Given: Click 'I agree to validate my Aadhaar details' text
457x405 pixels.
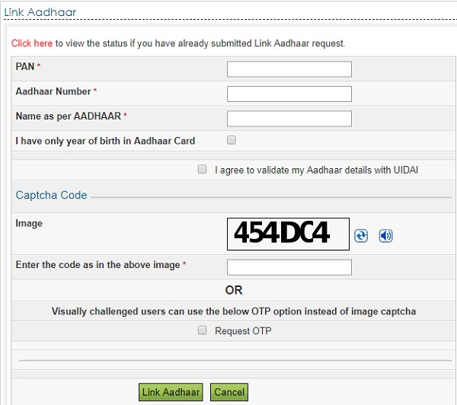Looking at the screenshot, I should tap(316, 170).
